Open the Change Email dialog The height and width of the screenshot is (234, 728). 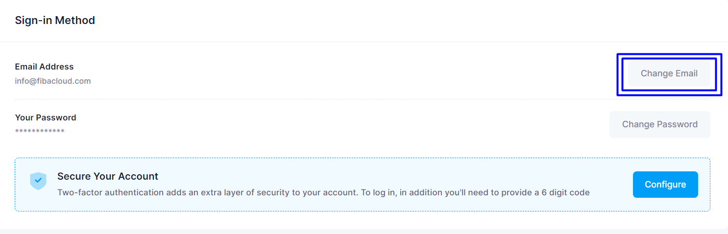669,73
